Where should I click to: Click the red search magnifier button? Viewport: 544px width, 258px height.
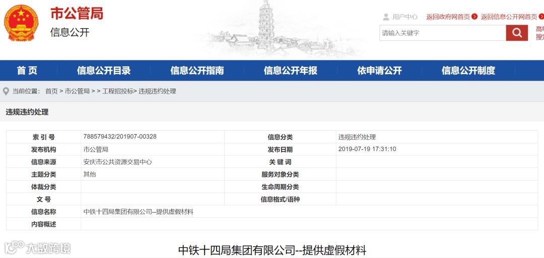tap(517, 33)
